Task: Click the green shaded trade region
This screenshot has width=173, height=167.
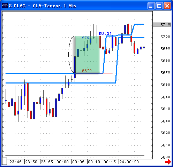Action: pos(87,55)
